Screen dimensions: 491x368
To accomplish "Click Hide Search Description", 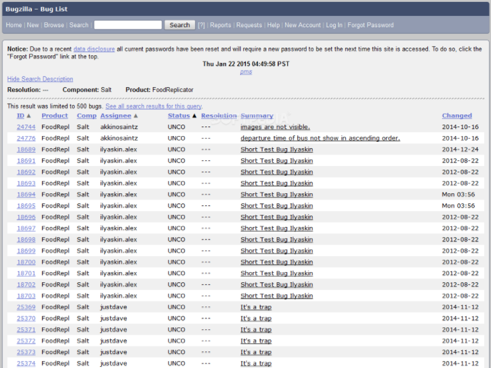I will coord(40,79).
